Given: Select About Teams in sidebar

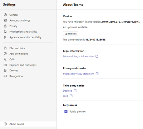Looking at the screenshot, I should (x=28, y=124).
